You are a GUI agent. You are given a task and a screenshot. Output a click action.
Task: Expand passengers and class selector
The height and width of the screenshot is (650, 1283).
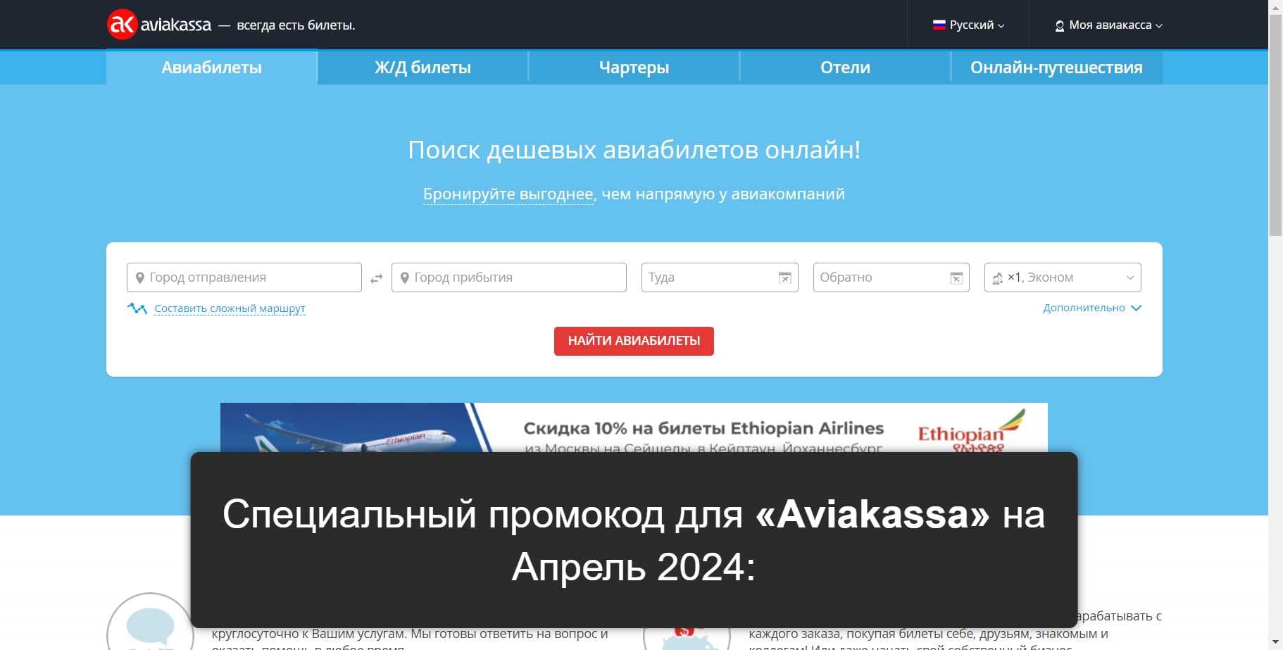1063,277
